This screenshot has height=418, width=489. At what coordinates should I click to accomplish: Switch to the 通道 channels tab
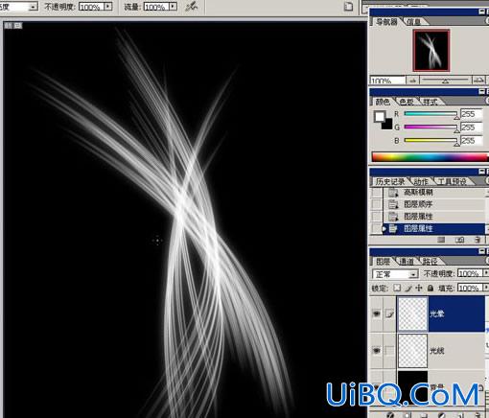(407, 262)
